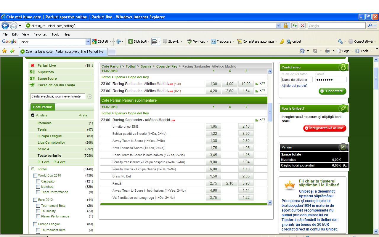Click the green Conectare login button
This screenshot has width=379, height=237.
332,91
